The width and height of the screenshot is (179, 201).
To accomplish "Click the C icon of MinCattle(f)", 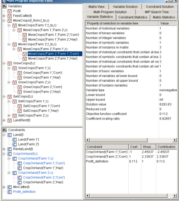I will [10, 187].
